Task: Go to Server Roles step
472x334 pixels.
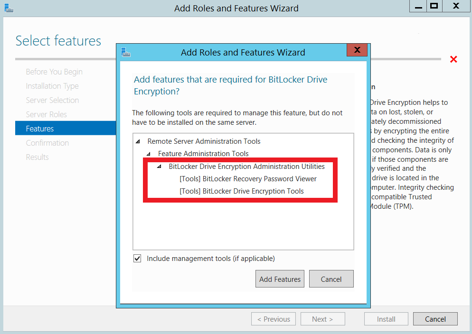Action: (x=47, y=114)
